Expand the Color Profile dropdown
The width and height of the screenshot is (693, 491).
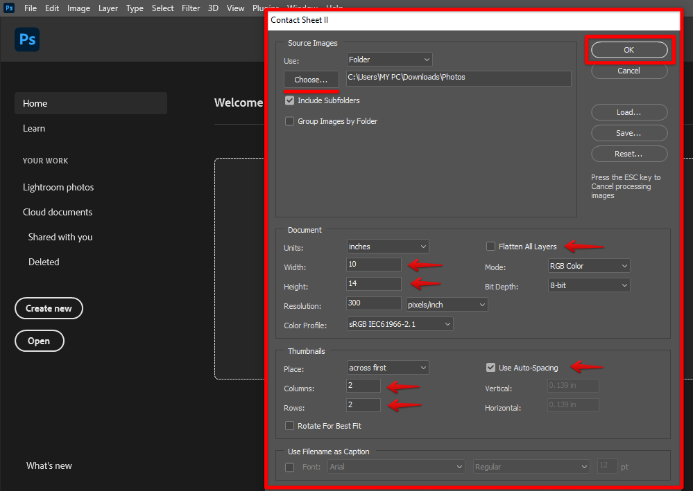[400, 324]
